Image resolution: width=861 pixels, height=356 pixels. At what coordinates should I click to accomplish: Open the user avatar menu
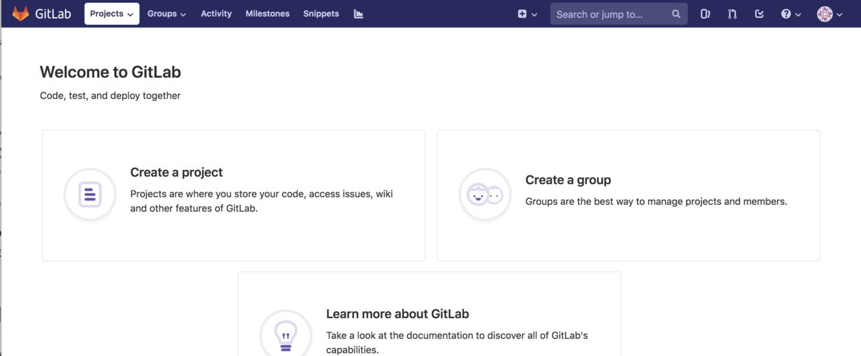tap(829, 14)
